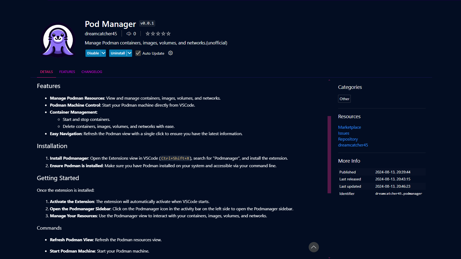
Task: Click the five-star rating
Action: coord(158,34)
